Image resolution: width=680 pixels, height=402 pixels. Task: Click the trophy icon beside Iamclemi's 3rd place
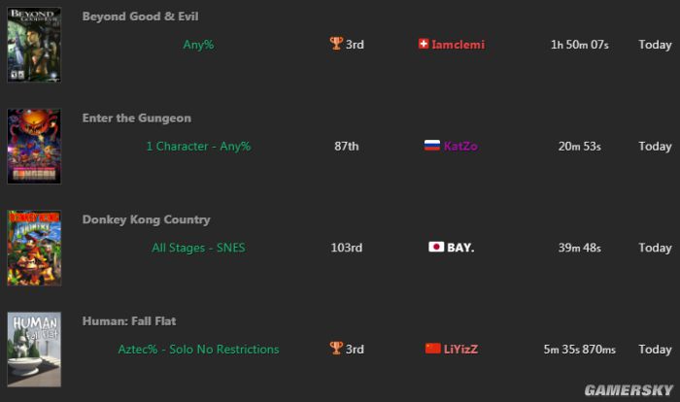click(336, 44)
